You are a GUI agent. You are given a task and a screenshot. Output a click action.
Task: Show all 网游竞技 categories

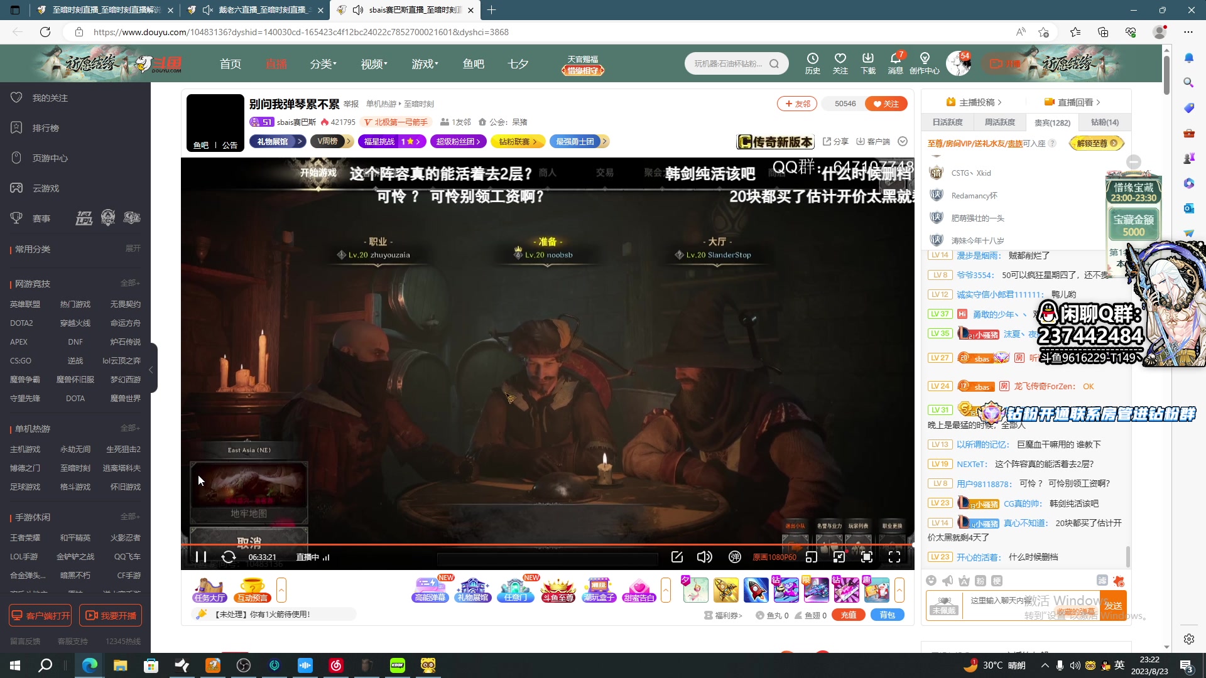click(130, 283)
